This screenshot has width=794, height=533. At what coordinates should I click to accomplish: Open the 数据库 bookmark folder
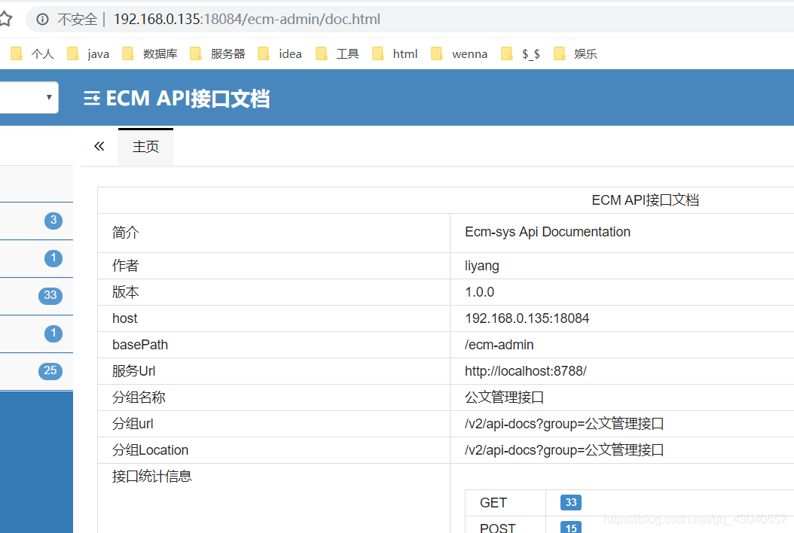150,53
